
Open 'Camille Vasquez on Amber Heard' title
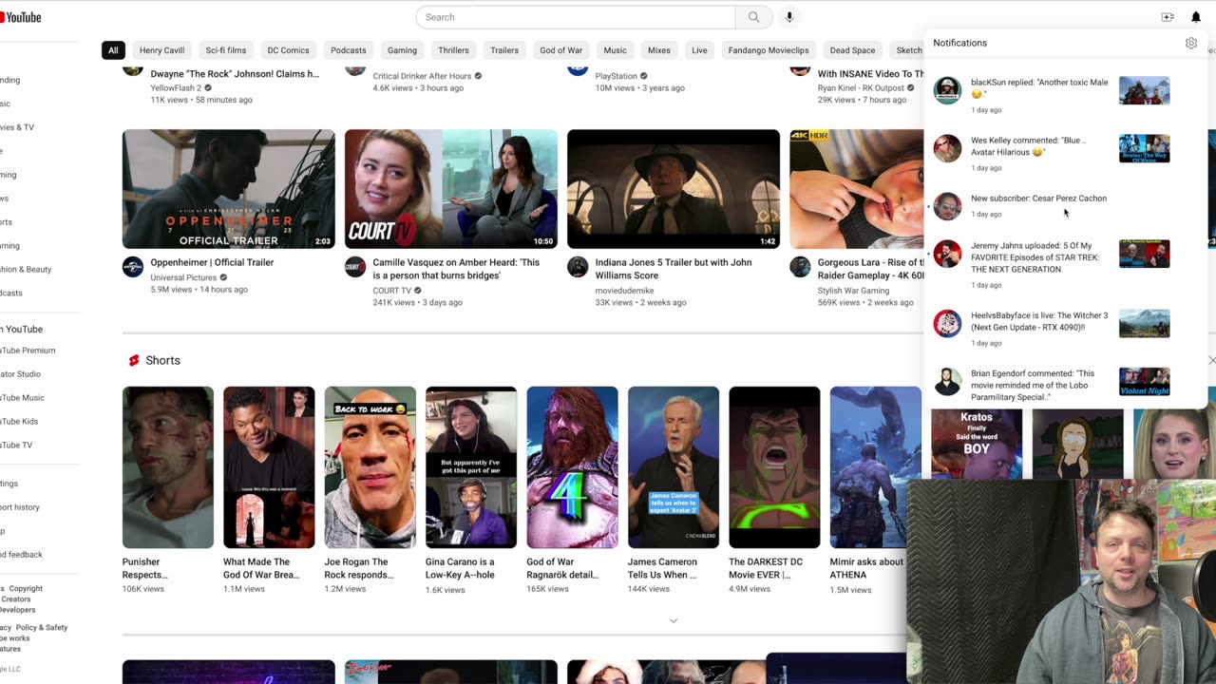[456, 269]
